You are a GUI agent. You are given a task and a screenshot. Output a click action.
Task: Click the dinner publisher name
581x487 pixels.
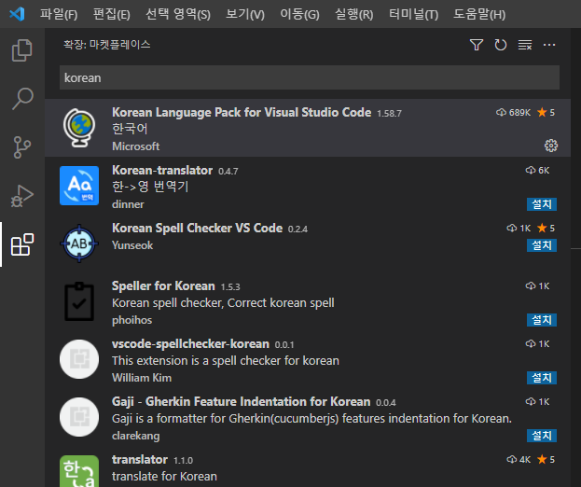tap(128, 204)
